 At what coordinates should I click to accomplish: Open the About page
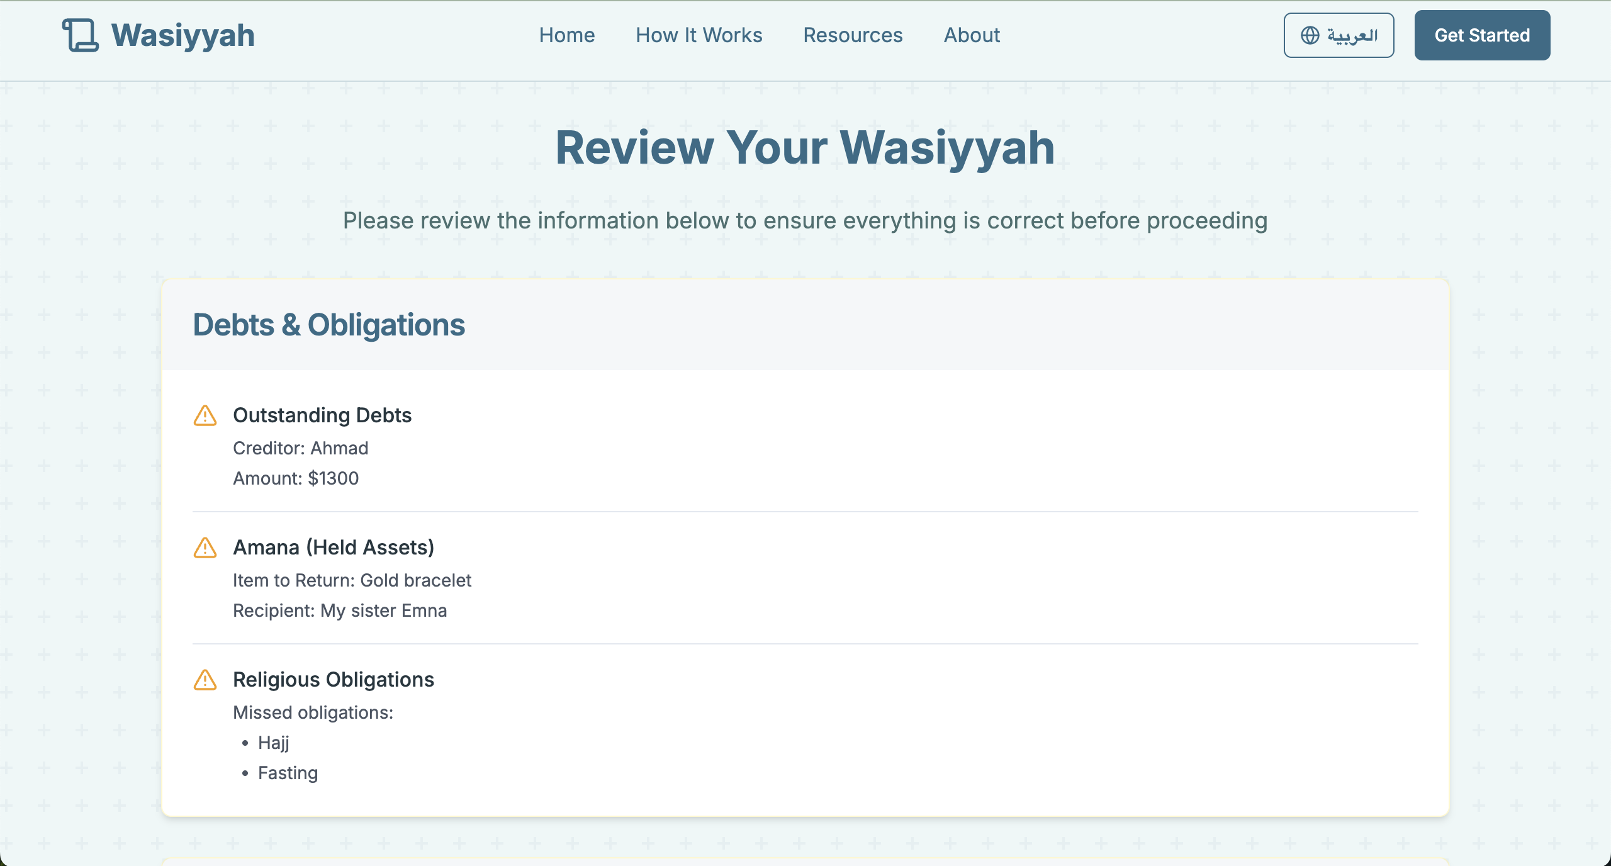point(971,35)
